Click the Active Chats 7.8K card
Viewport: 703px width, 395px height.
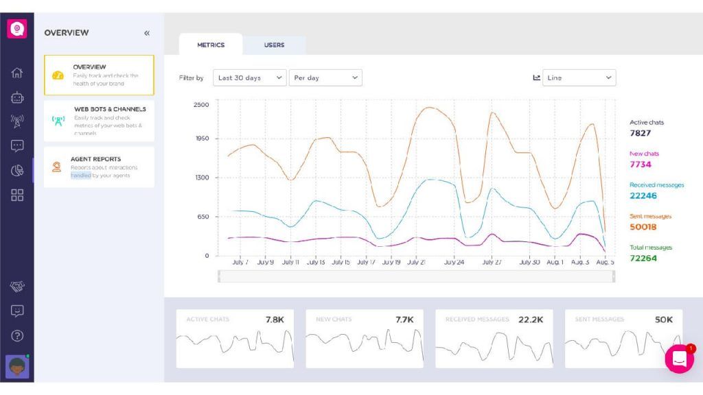235,339
